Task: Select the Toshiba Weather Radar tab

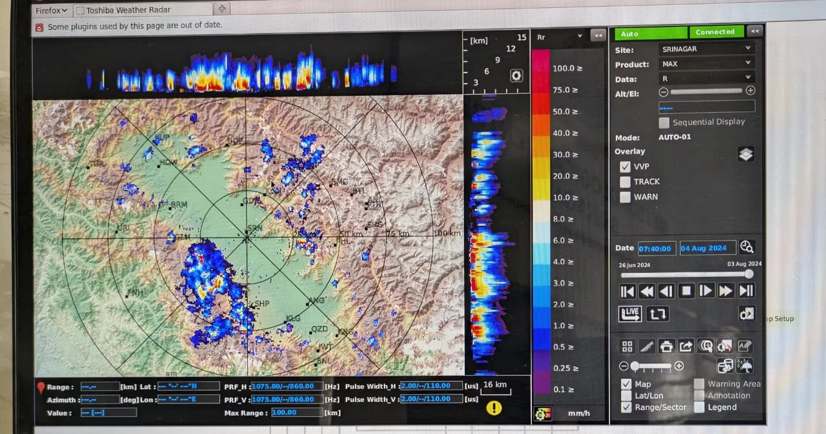Action: [144, 10]
